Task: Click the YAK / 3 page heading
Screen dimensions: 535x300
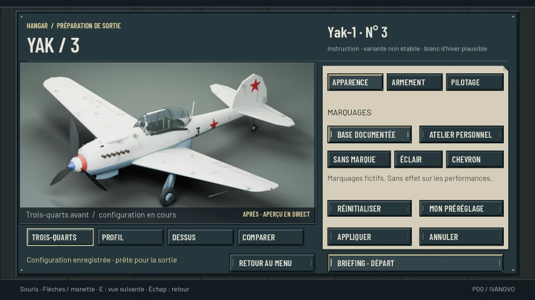Action: (53, 45)
